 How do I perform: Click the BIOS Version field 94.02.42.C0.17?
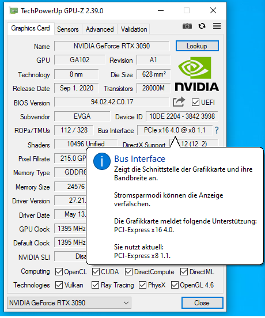tap(112, 102)
